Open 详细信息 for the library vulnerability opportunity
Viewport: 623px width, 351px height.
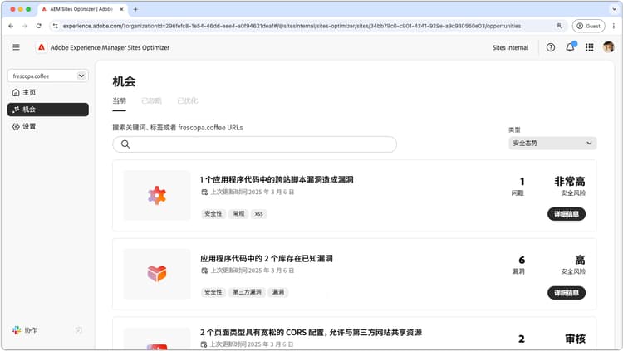pos(567,293)
